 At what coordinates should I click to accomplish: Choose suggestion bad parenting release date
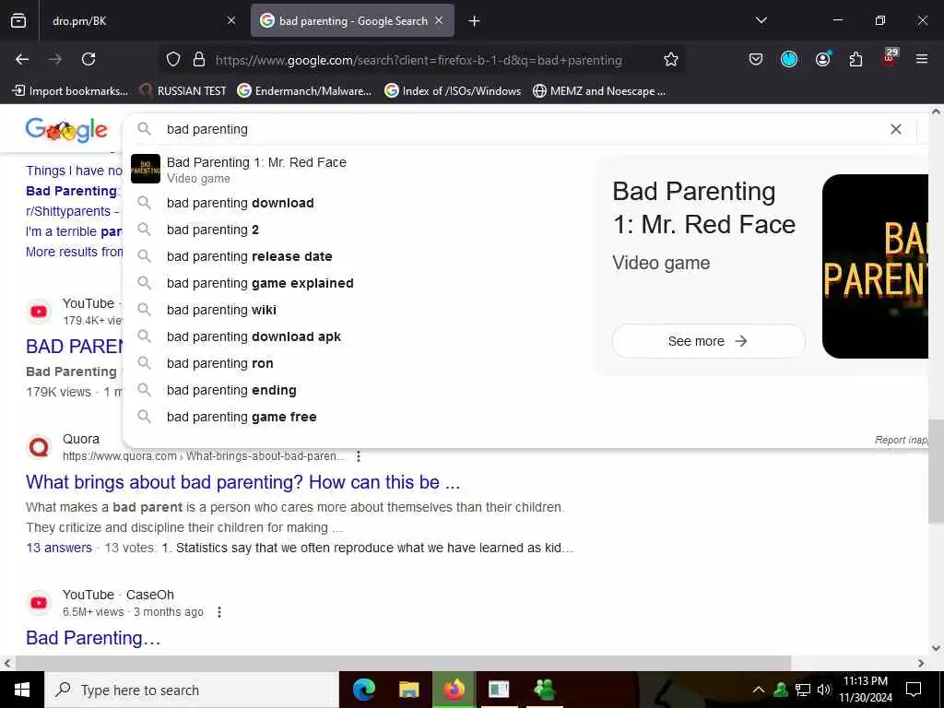[x=249, y=256]
